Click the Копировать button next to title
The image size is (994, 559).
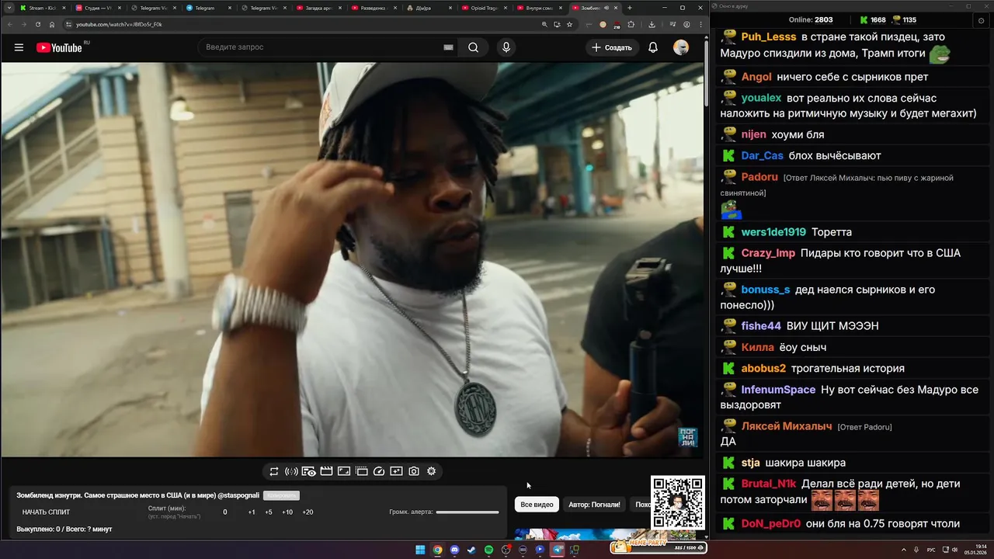[281, 495]
